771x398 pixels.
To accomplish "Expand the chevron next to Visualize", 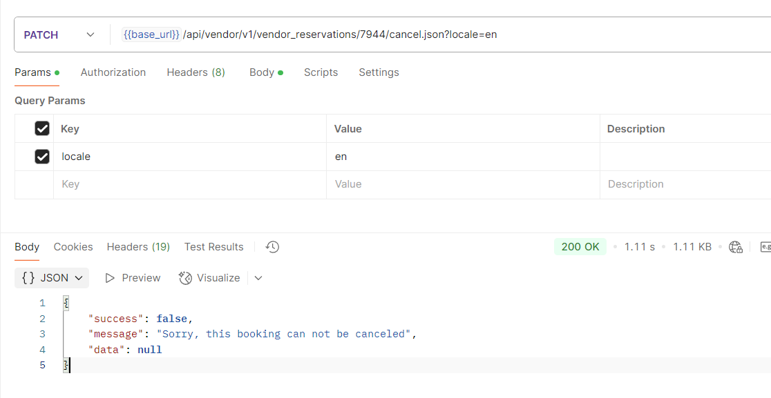I will [x=258, y=278].
